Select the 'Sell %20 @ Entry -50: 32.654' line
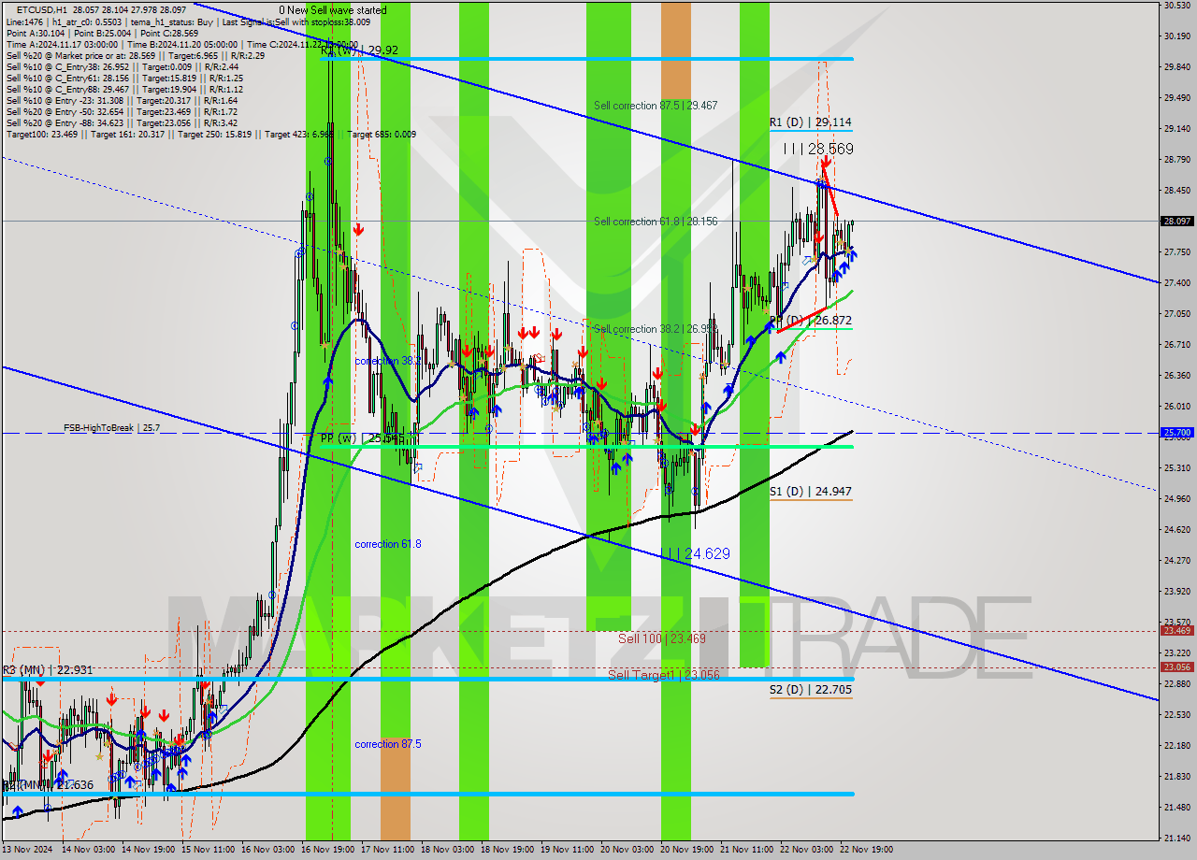Viewport: 1197px width, 860px height. point(122,112)
